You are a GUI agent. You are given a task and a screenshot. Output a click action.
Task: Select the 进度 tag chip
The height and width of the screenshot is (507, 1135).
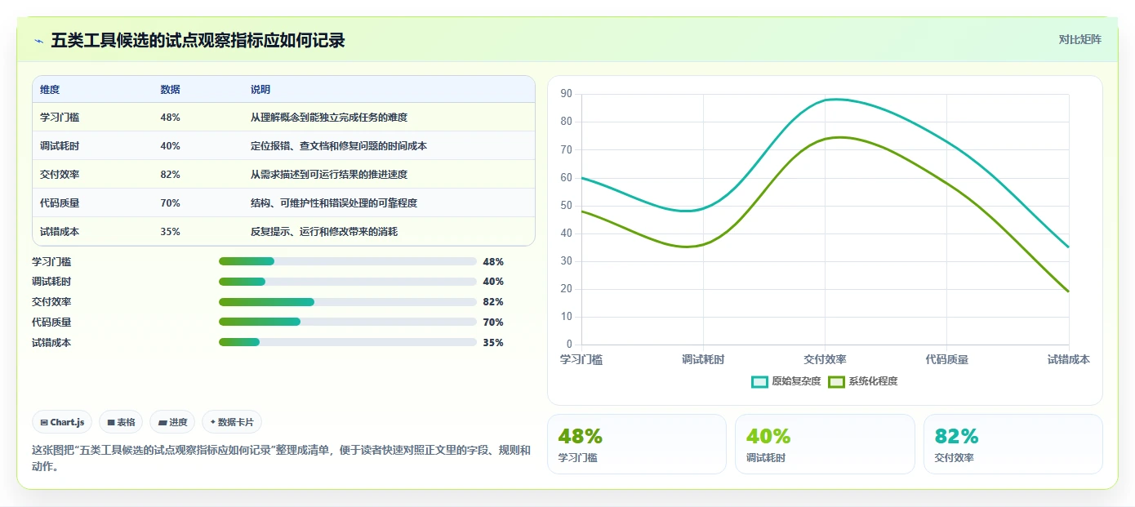click(x=172, y=422)
